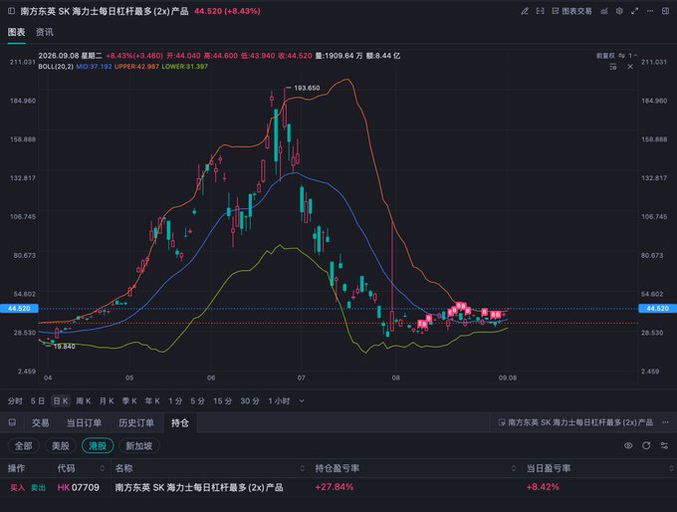
Task: Collapse the indicator count chevron labeled 1
Action: 633,56
